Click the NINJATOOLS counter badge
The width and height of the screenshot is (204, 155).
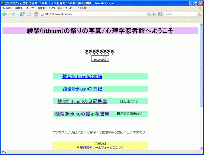click(100, 59)
